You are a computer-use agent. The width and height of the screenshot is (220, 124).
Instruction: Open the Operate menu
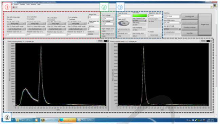[x=22, y=4]
